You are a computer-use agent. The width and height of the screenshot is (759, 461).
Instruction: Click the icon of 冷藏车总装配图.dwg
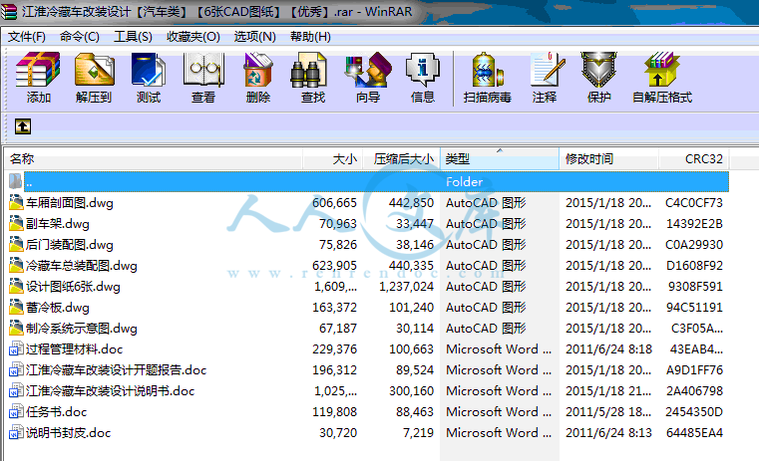[x=16, y=265]
